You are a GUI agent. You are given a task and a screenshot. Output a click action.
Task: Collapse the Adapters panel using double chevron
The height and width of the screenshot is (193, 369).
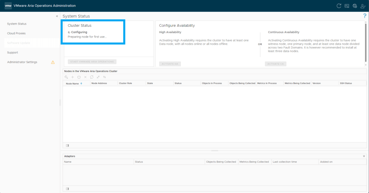coord(364,156)
